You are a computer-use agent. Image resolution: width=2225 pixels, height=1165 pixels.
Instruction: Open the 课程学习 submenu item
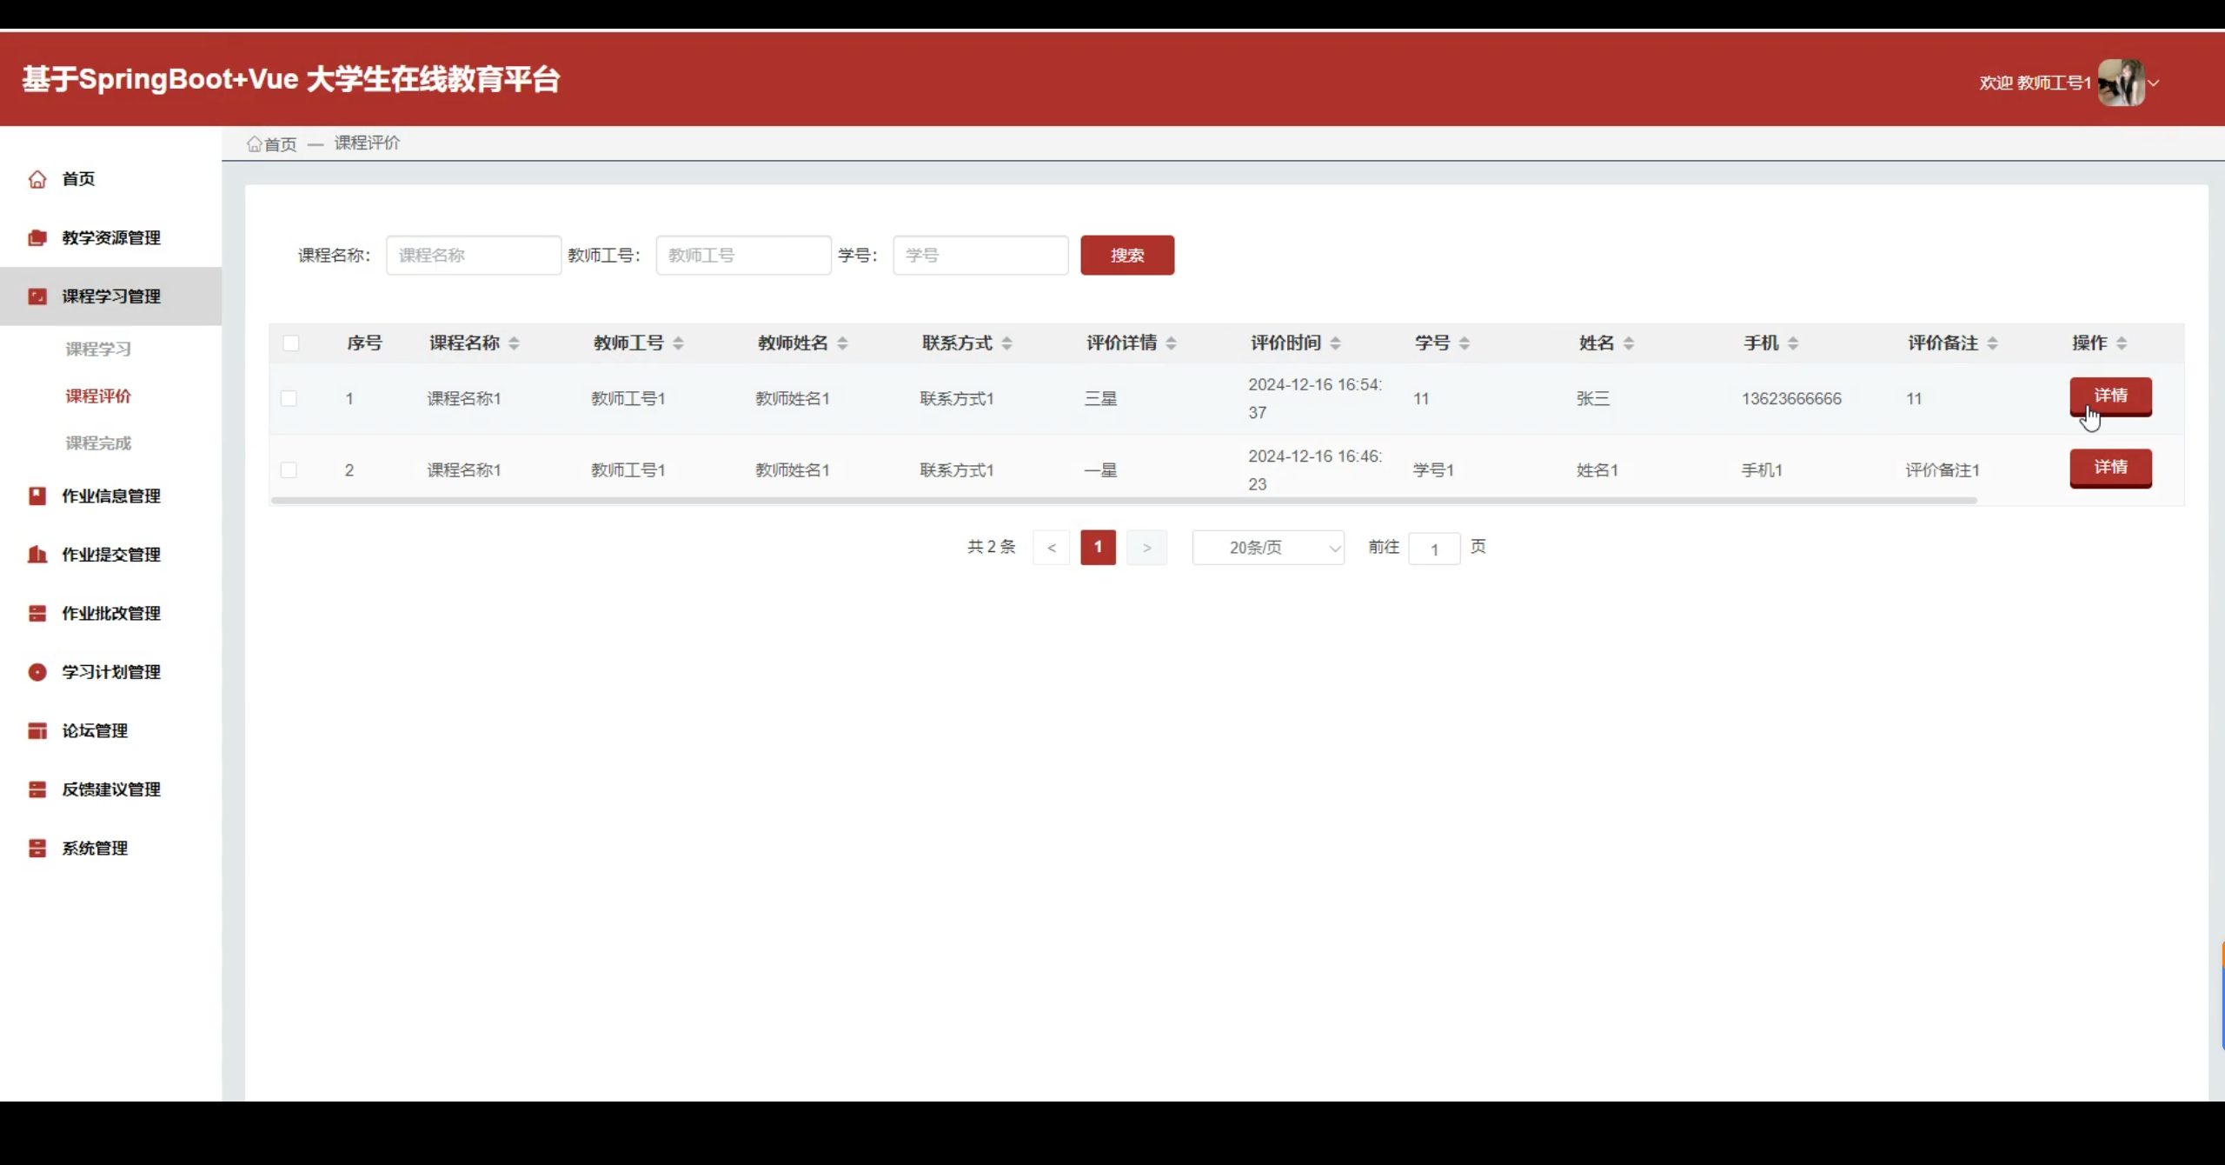coord(98,349)
